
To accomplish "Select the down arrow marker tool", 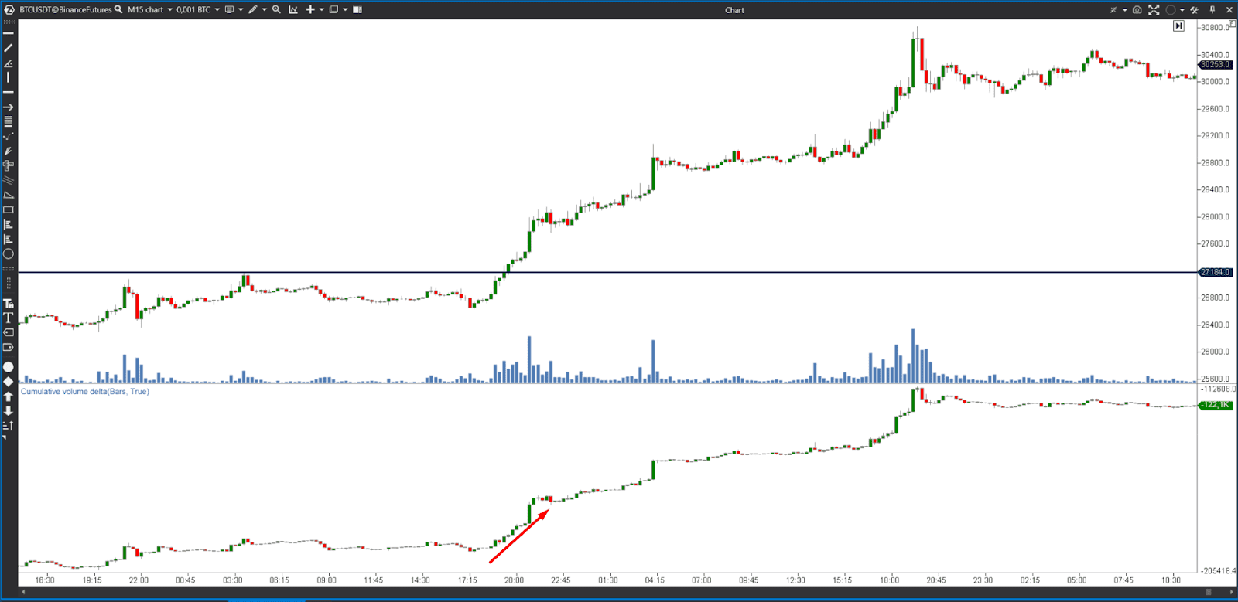I will pyautogui.click(x=9, y=411).
